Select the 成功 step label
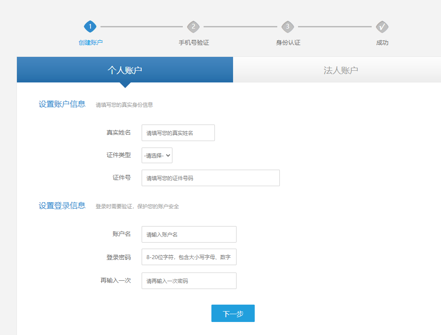Screen dimensions: 441x335 point(382,43)
